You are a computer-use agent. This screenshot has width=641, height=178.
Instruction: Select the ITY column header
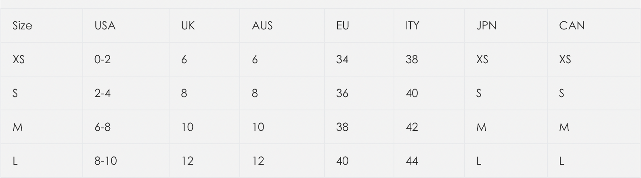412,26
